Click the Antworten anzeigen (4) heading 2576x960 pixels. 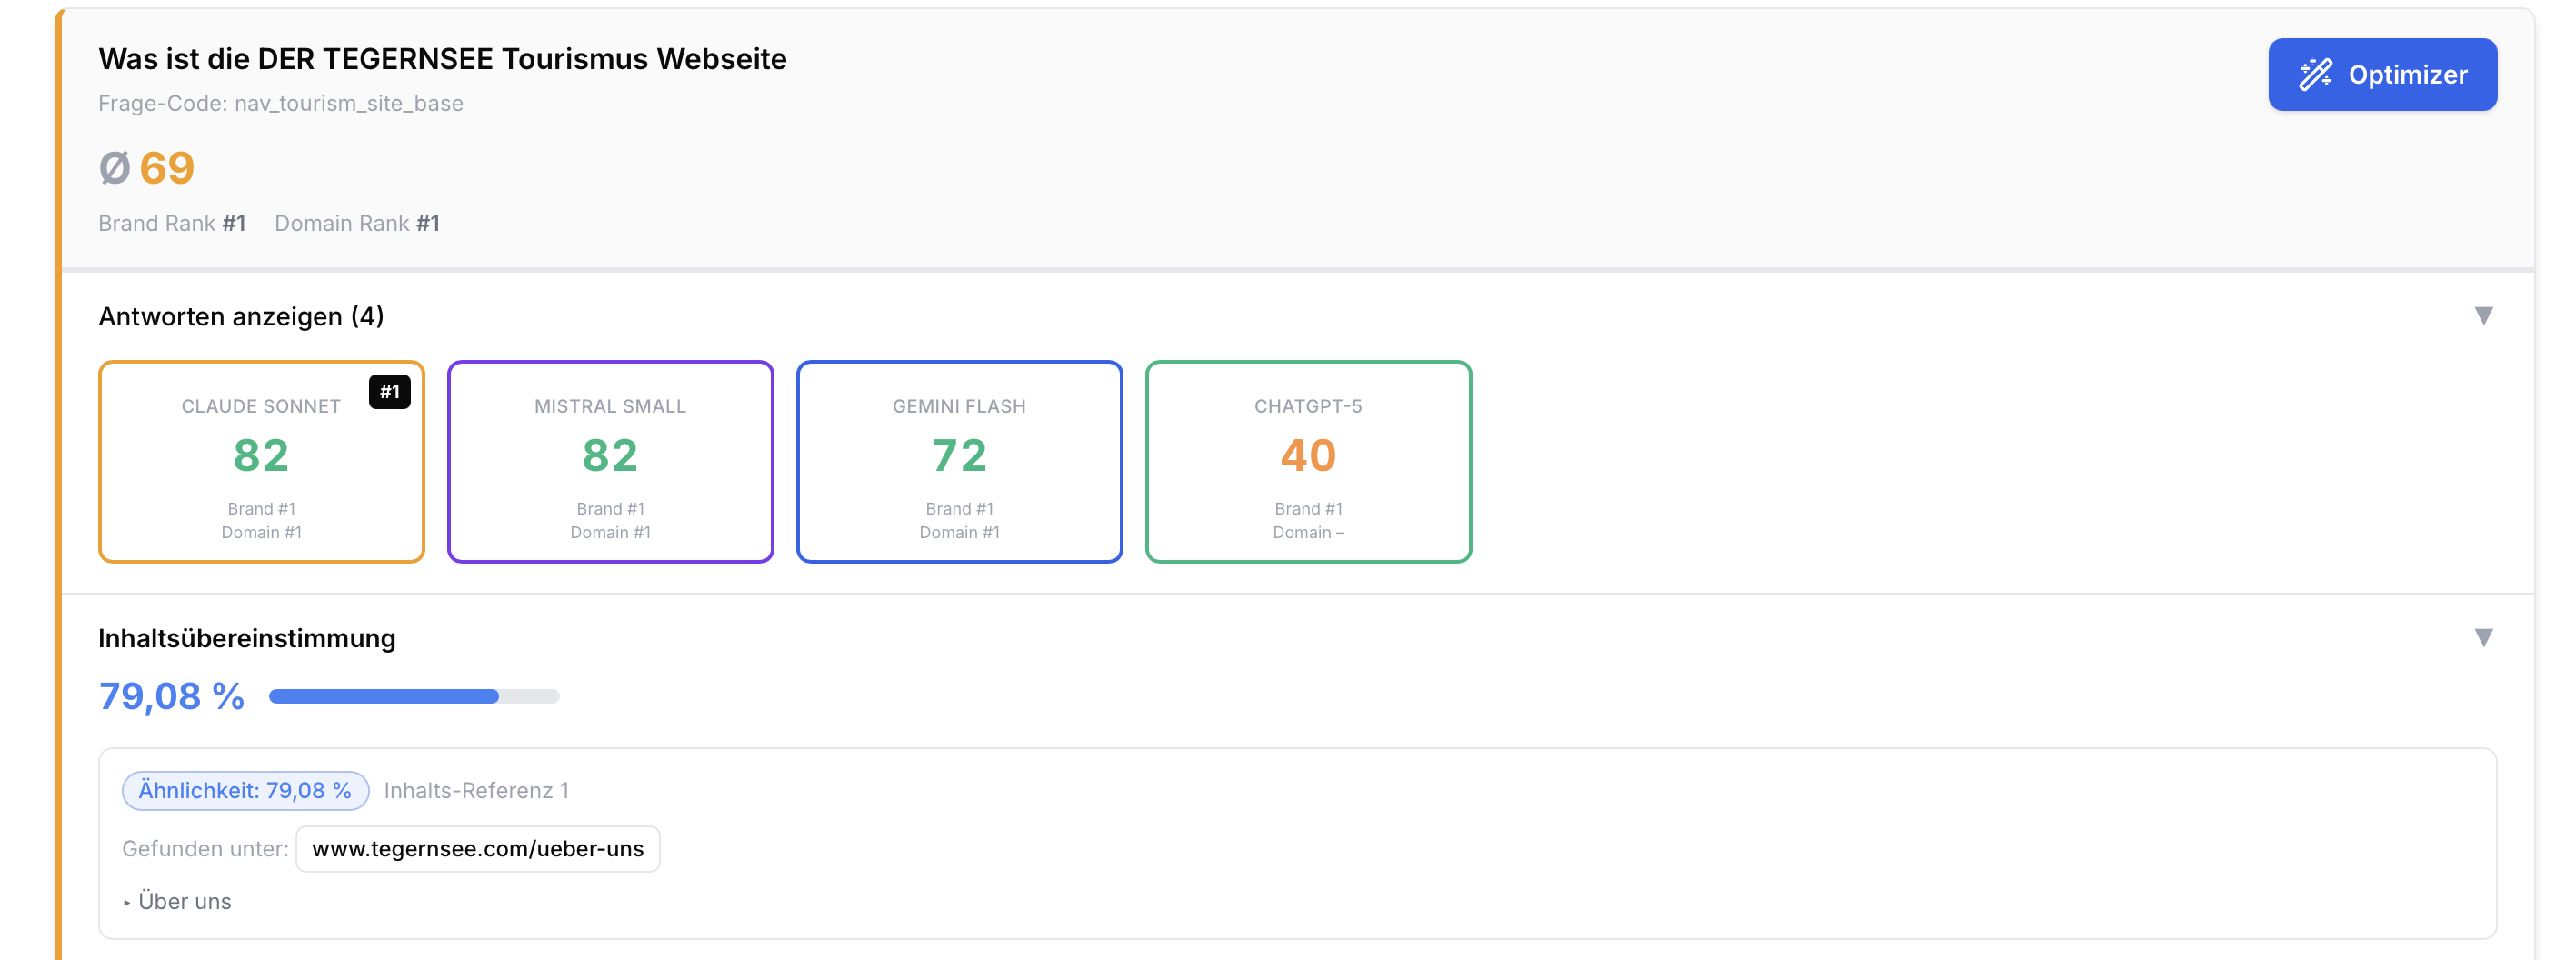(x=241, y=317)
